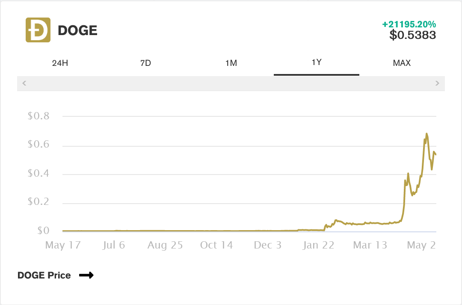Click the right scroll arrow chevron
Image resolution: width=462 pixels, height=305 pixels.
pyautogui.click(x=437, y=83)
